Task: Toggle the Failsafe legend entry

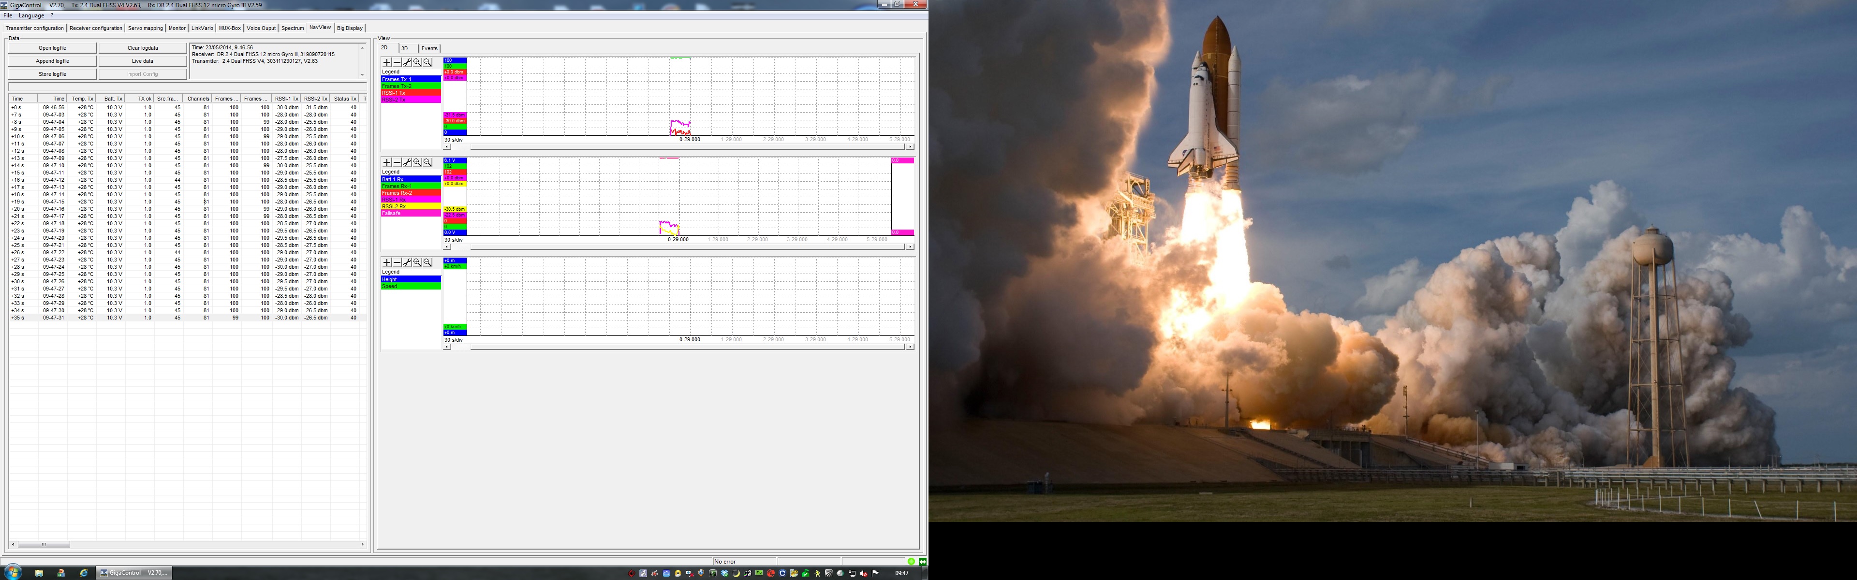Action: pos(410,213)
